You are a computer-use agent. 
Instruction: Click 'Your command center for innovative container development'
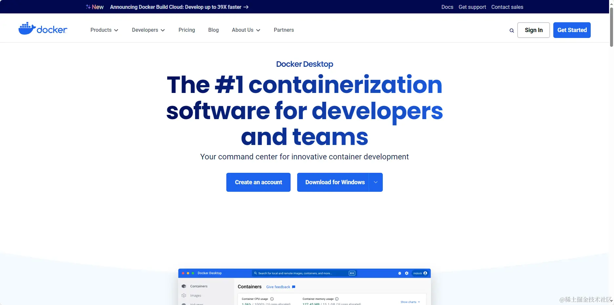coord(304,157)
